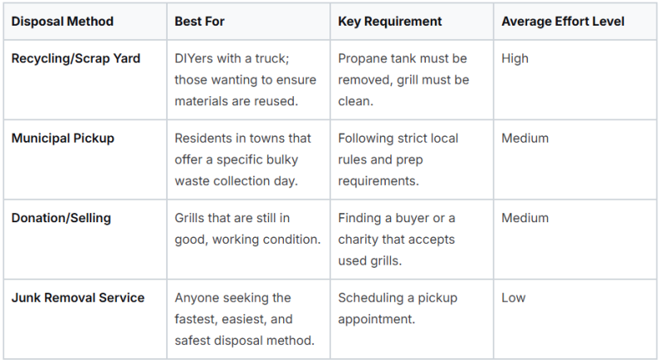664x364 pixels.
Task: Select Medium effort in Municipal Pickup row
Action: coord(525,138)
